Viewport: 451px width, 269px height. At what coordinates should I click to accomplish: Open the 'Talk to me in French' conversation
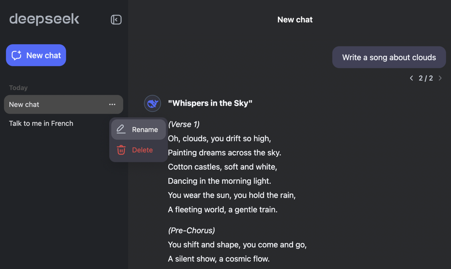tap(41, 123)
